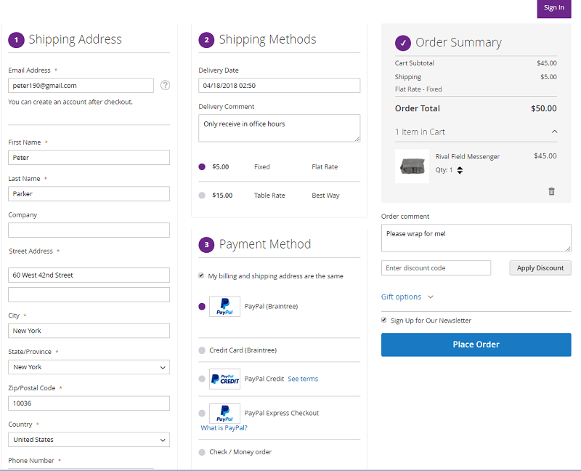Viewport: 581px width, 471px height.
Task: Select Credit Card (Braintree) payment option
Action: (202, 350)
